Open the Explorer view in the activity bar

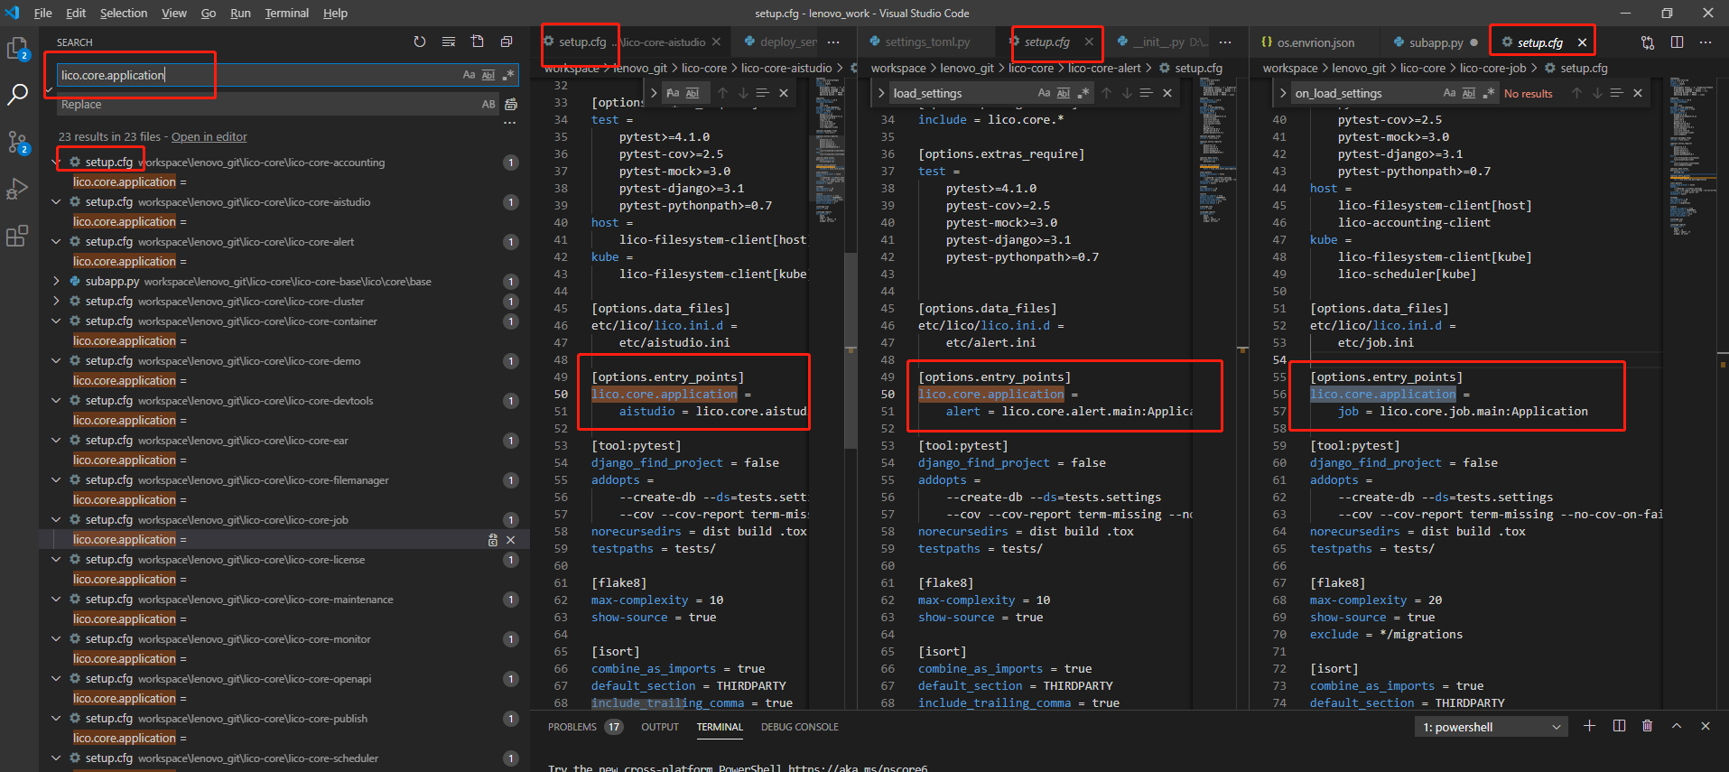18,49
